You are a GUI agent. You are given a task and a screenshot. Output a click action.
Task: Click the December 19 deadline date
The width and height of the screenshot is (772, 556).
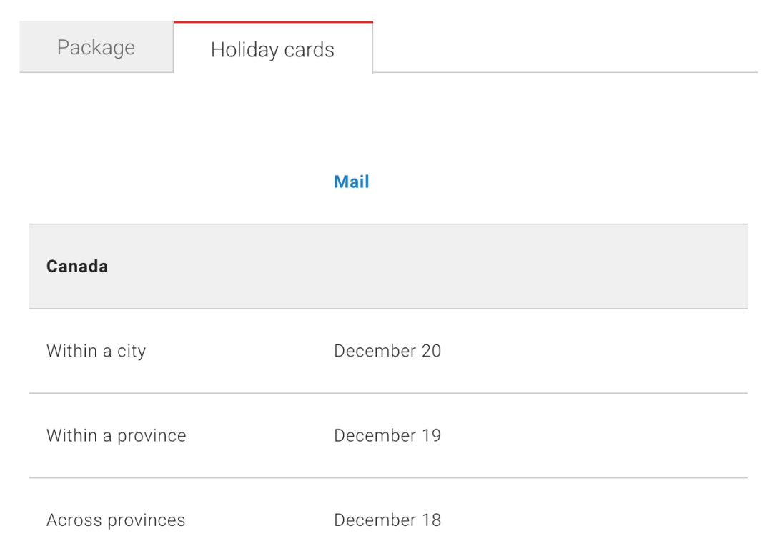[x=387, y=435]
